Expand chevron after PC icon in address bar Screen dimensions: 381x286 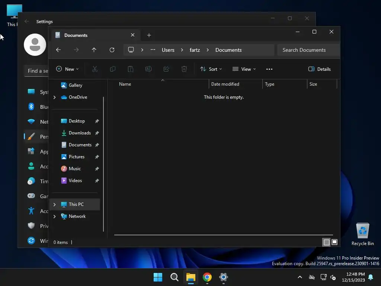142,50
